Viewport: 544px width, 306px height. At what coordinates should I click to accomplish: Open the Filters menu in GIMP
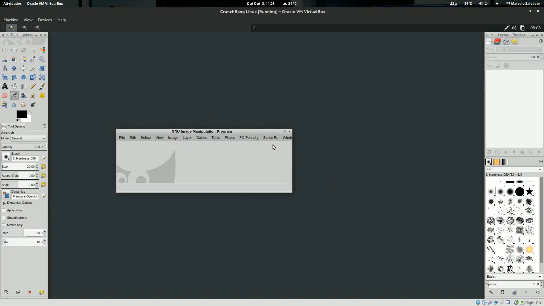click(x=229, y=138)
